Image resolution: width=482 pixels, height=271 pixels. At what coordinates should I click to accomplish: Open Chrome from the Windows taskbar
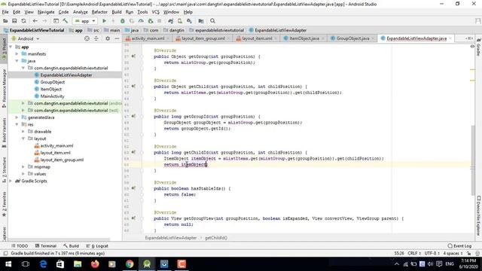pyautogui.click(x=130, y=264)
